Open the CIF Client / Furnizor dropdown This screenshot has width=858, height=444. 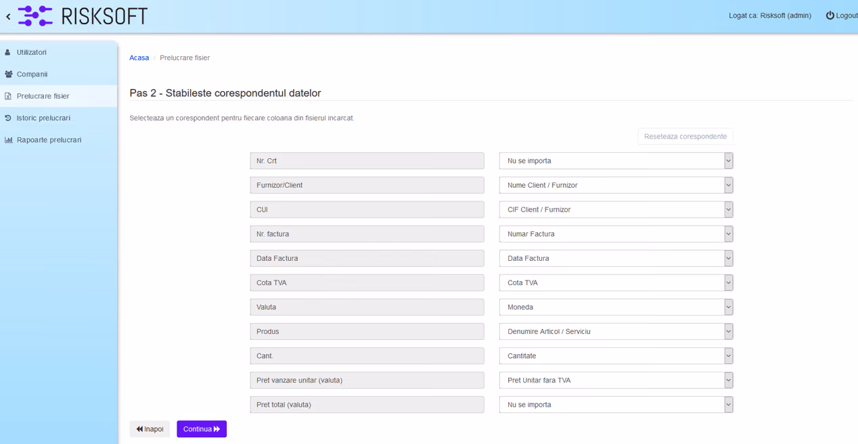point(616,209)
